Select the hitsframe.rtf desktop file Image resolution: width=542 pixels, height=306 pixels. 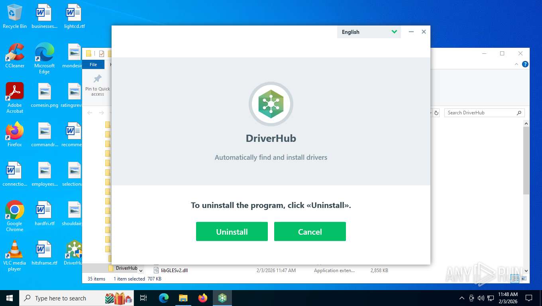point(45,253)
